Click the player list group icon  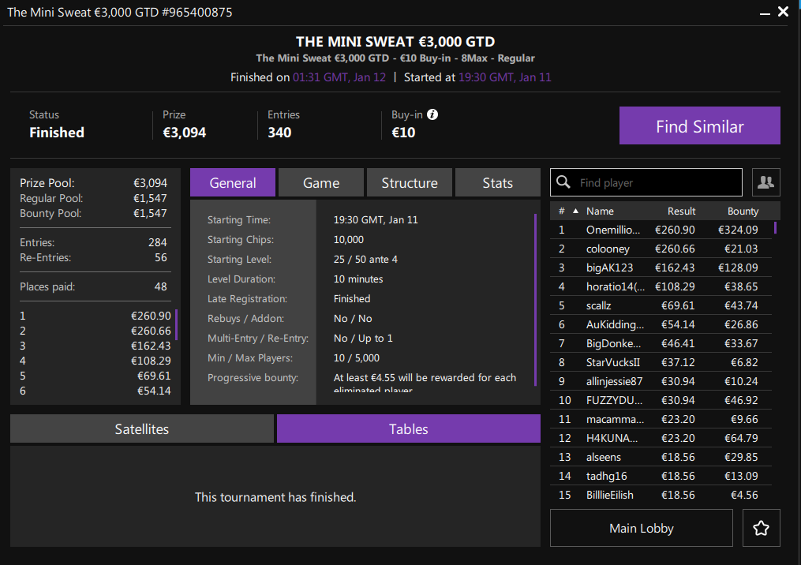pyautogui.click(x=765, y=182)
